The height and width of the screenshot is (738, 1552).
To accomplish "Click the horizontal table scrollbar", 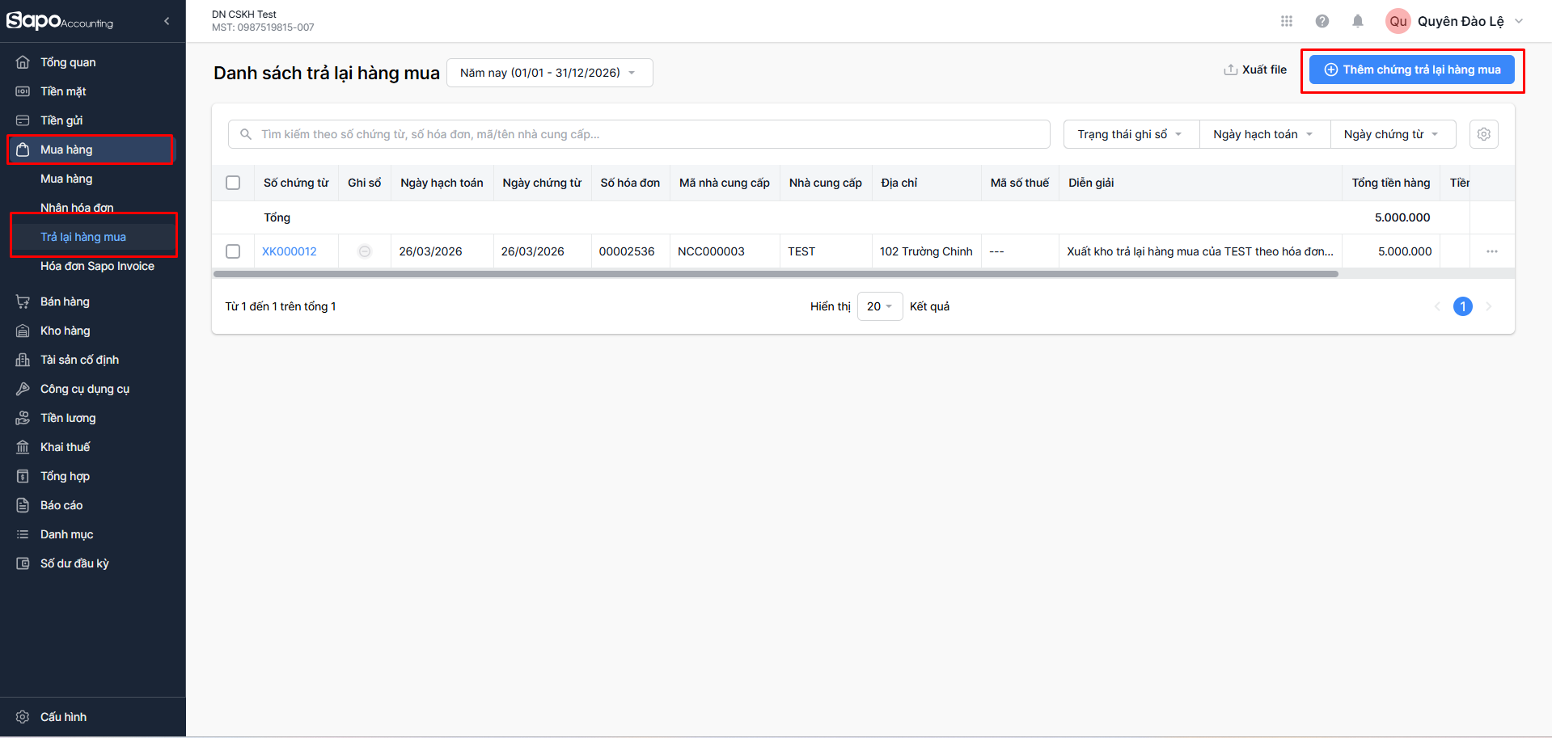I will (x=775, y=274).
